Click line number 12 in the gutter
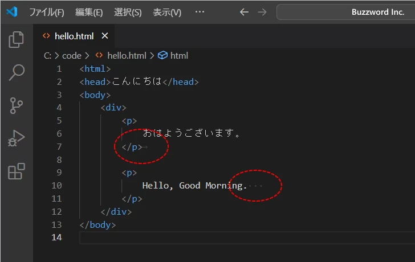The width and height of the screenshot is (415, 262). 56,212
